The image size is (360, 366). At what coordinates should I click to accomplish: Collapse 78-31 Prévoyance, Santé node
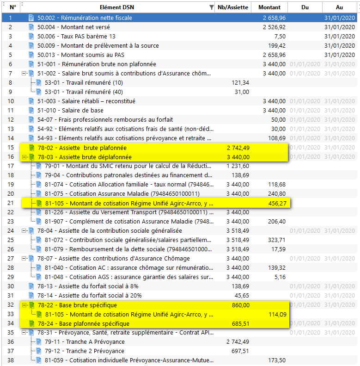(24, 332)
